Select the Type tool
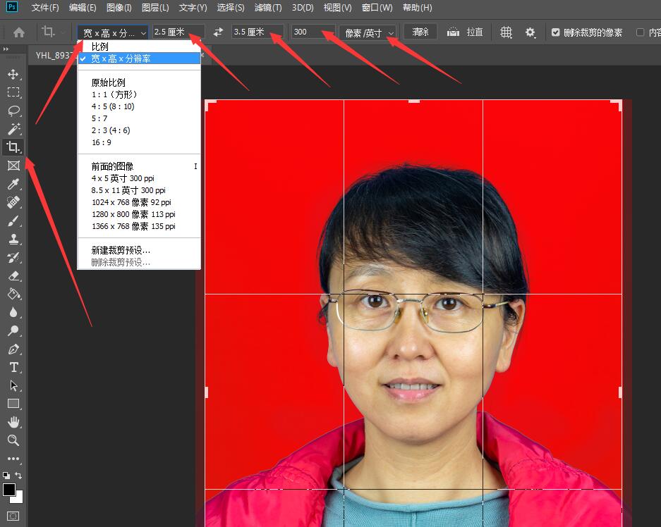 tap(13, 367)
